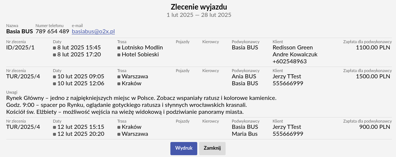
Task: Open the basiabus@o2x.pl email link
Action: 93,31
